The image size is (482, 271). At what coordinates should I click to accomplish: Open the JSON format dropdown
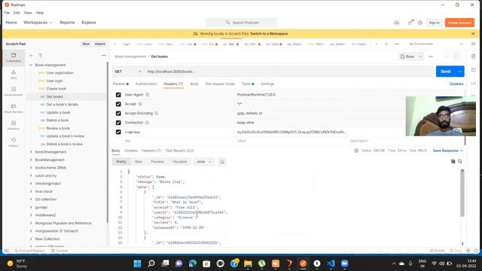(204, 162)
